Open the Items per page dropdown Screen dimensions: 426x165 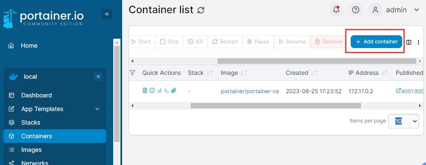pos(403,121)
